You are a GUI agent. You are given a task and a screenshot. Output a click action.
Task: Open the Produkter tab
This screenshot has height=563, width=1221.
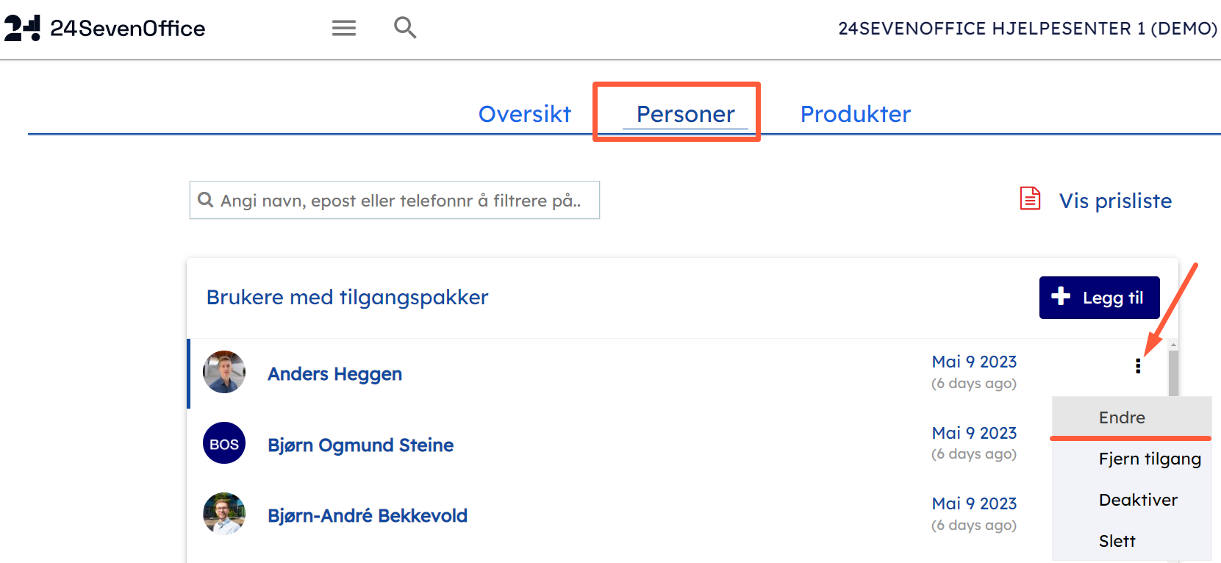tap(855, 114)
